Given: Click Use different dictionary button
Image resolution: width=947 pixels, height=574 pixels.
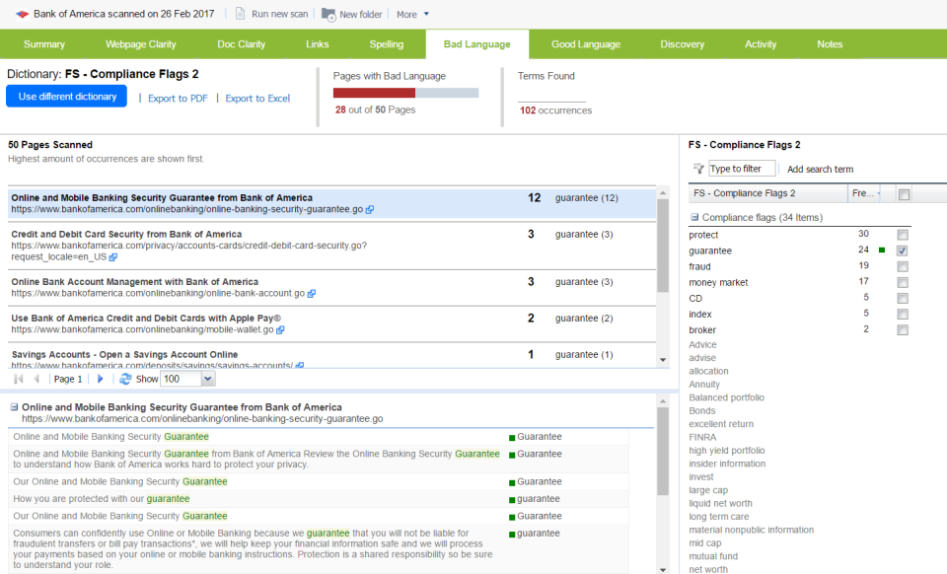Looking at the screenshot, I should (67, 97).
